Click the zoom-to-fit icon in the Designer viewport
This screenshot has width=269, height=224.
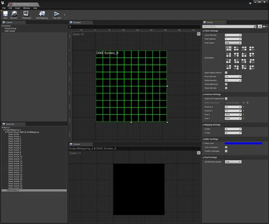(199, 34)
